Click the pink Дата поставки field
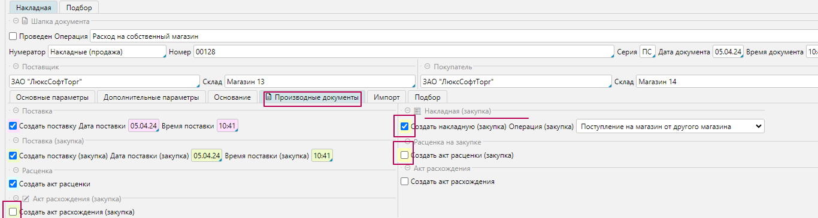The image size is (818, 218). click(x=144, y=126)
